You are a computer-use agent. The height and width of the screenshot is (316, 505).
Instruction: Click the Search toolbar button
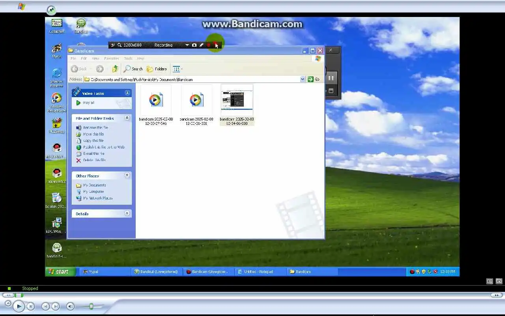tap(133, 69)
